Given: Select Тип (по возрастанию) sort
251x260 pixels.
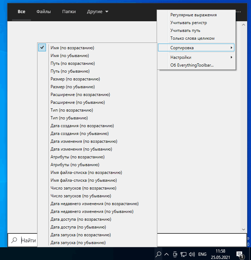Looking at the screenshot, I should point(97,110).
